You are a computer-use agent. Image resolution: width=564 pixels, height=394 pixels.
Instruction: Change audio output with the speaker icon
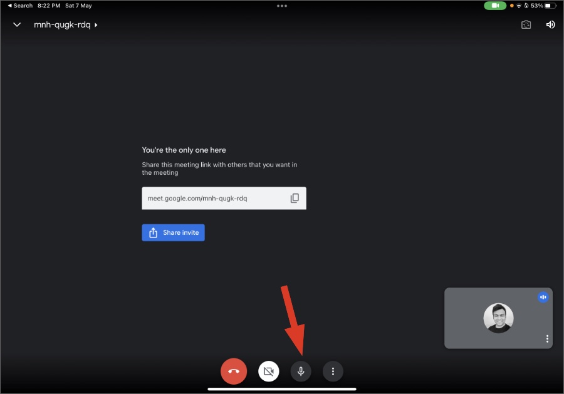click(550, 24)
